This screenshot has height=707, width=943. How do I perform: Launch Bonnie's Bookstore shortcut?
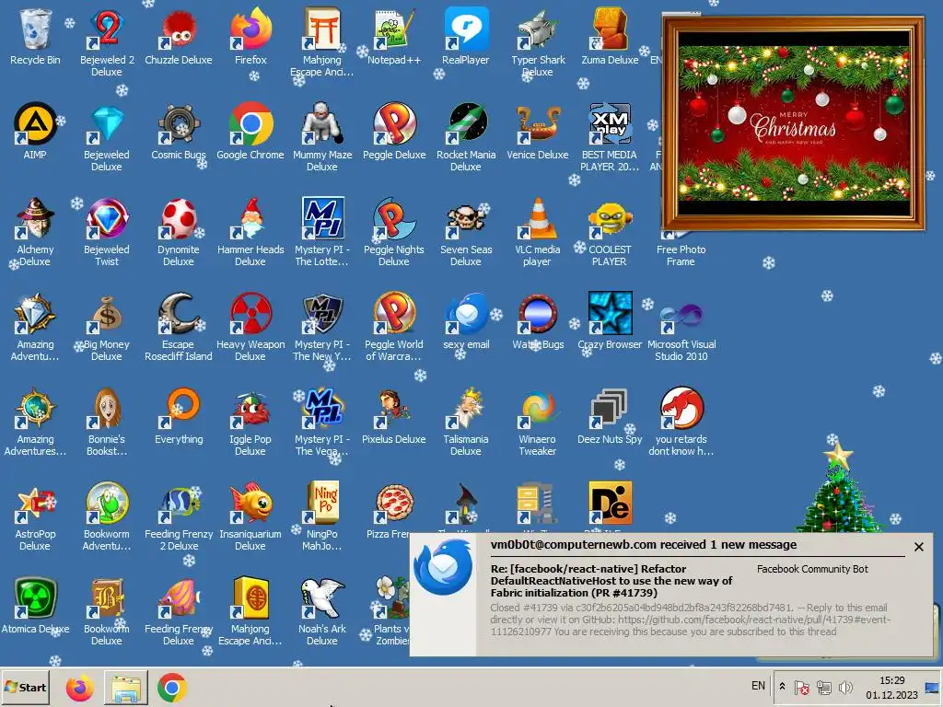click(107, 408)
